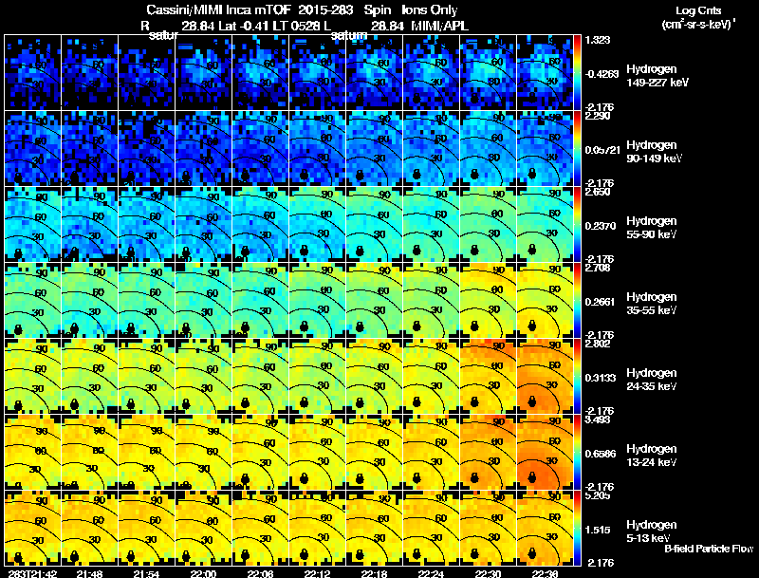This screenshot has height=578, width=759.
Task: Click the 'Hydrogen 13-24 keV' label
Action: (x=651, y=456)
